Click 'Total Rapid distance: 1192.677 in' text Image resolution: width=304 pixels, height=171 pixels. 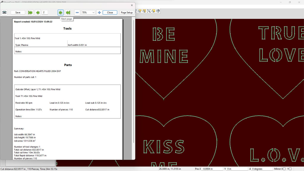click(30, 156)
